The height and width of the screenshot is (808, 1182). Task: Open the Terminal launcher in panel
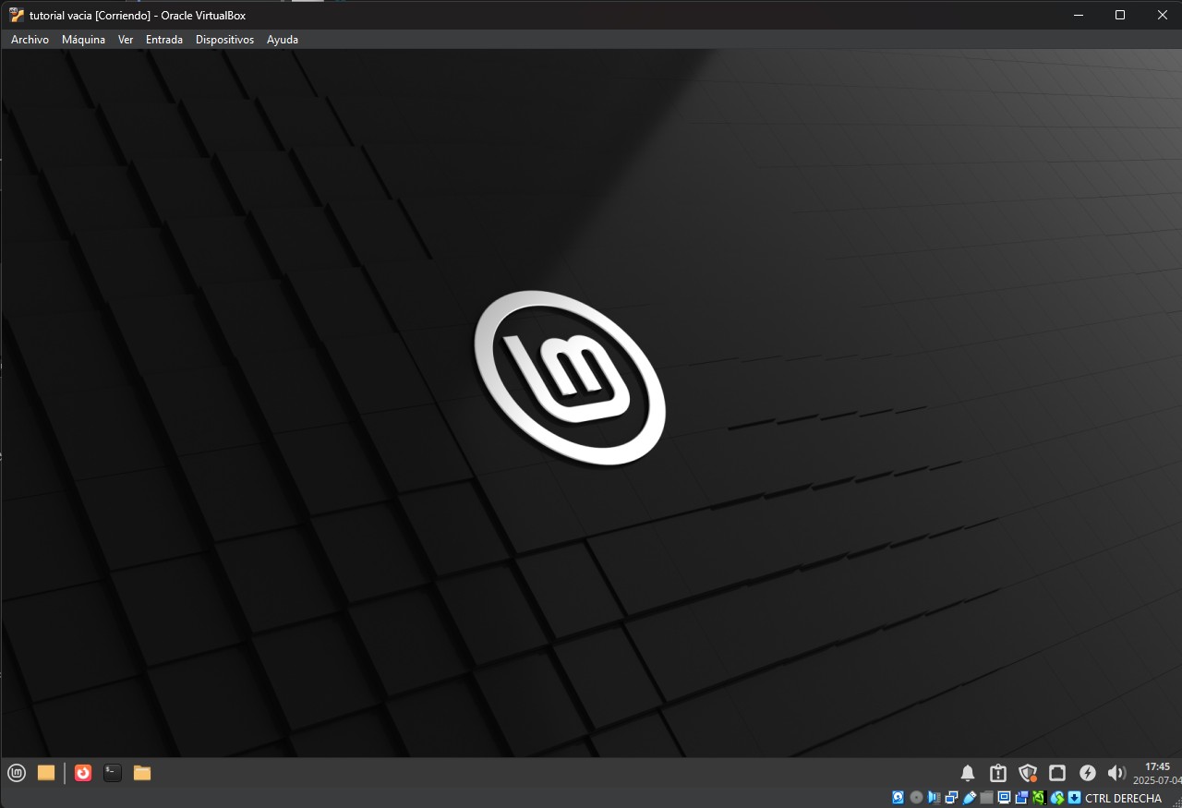[x=113, y=773]
